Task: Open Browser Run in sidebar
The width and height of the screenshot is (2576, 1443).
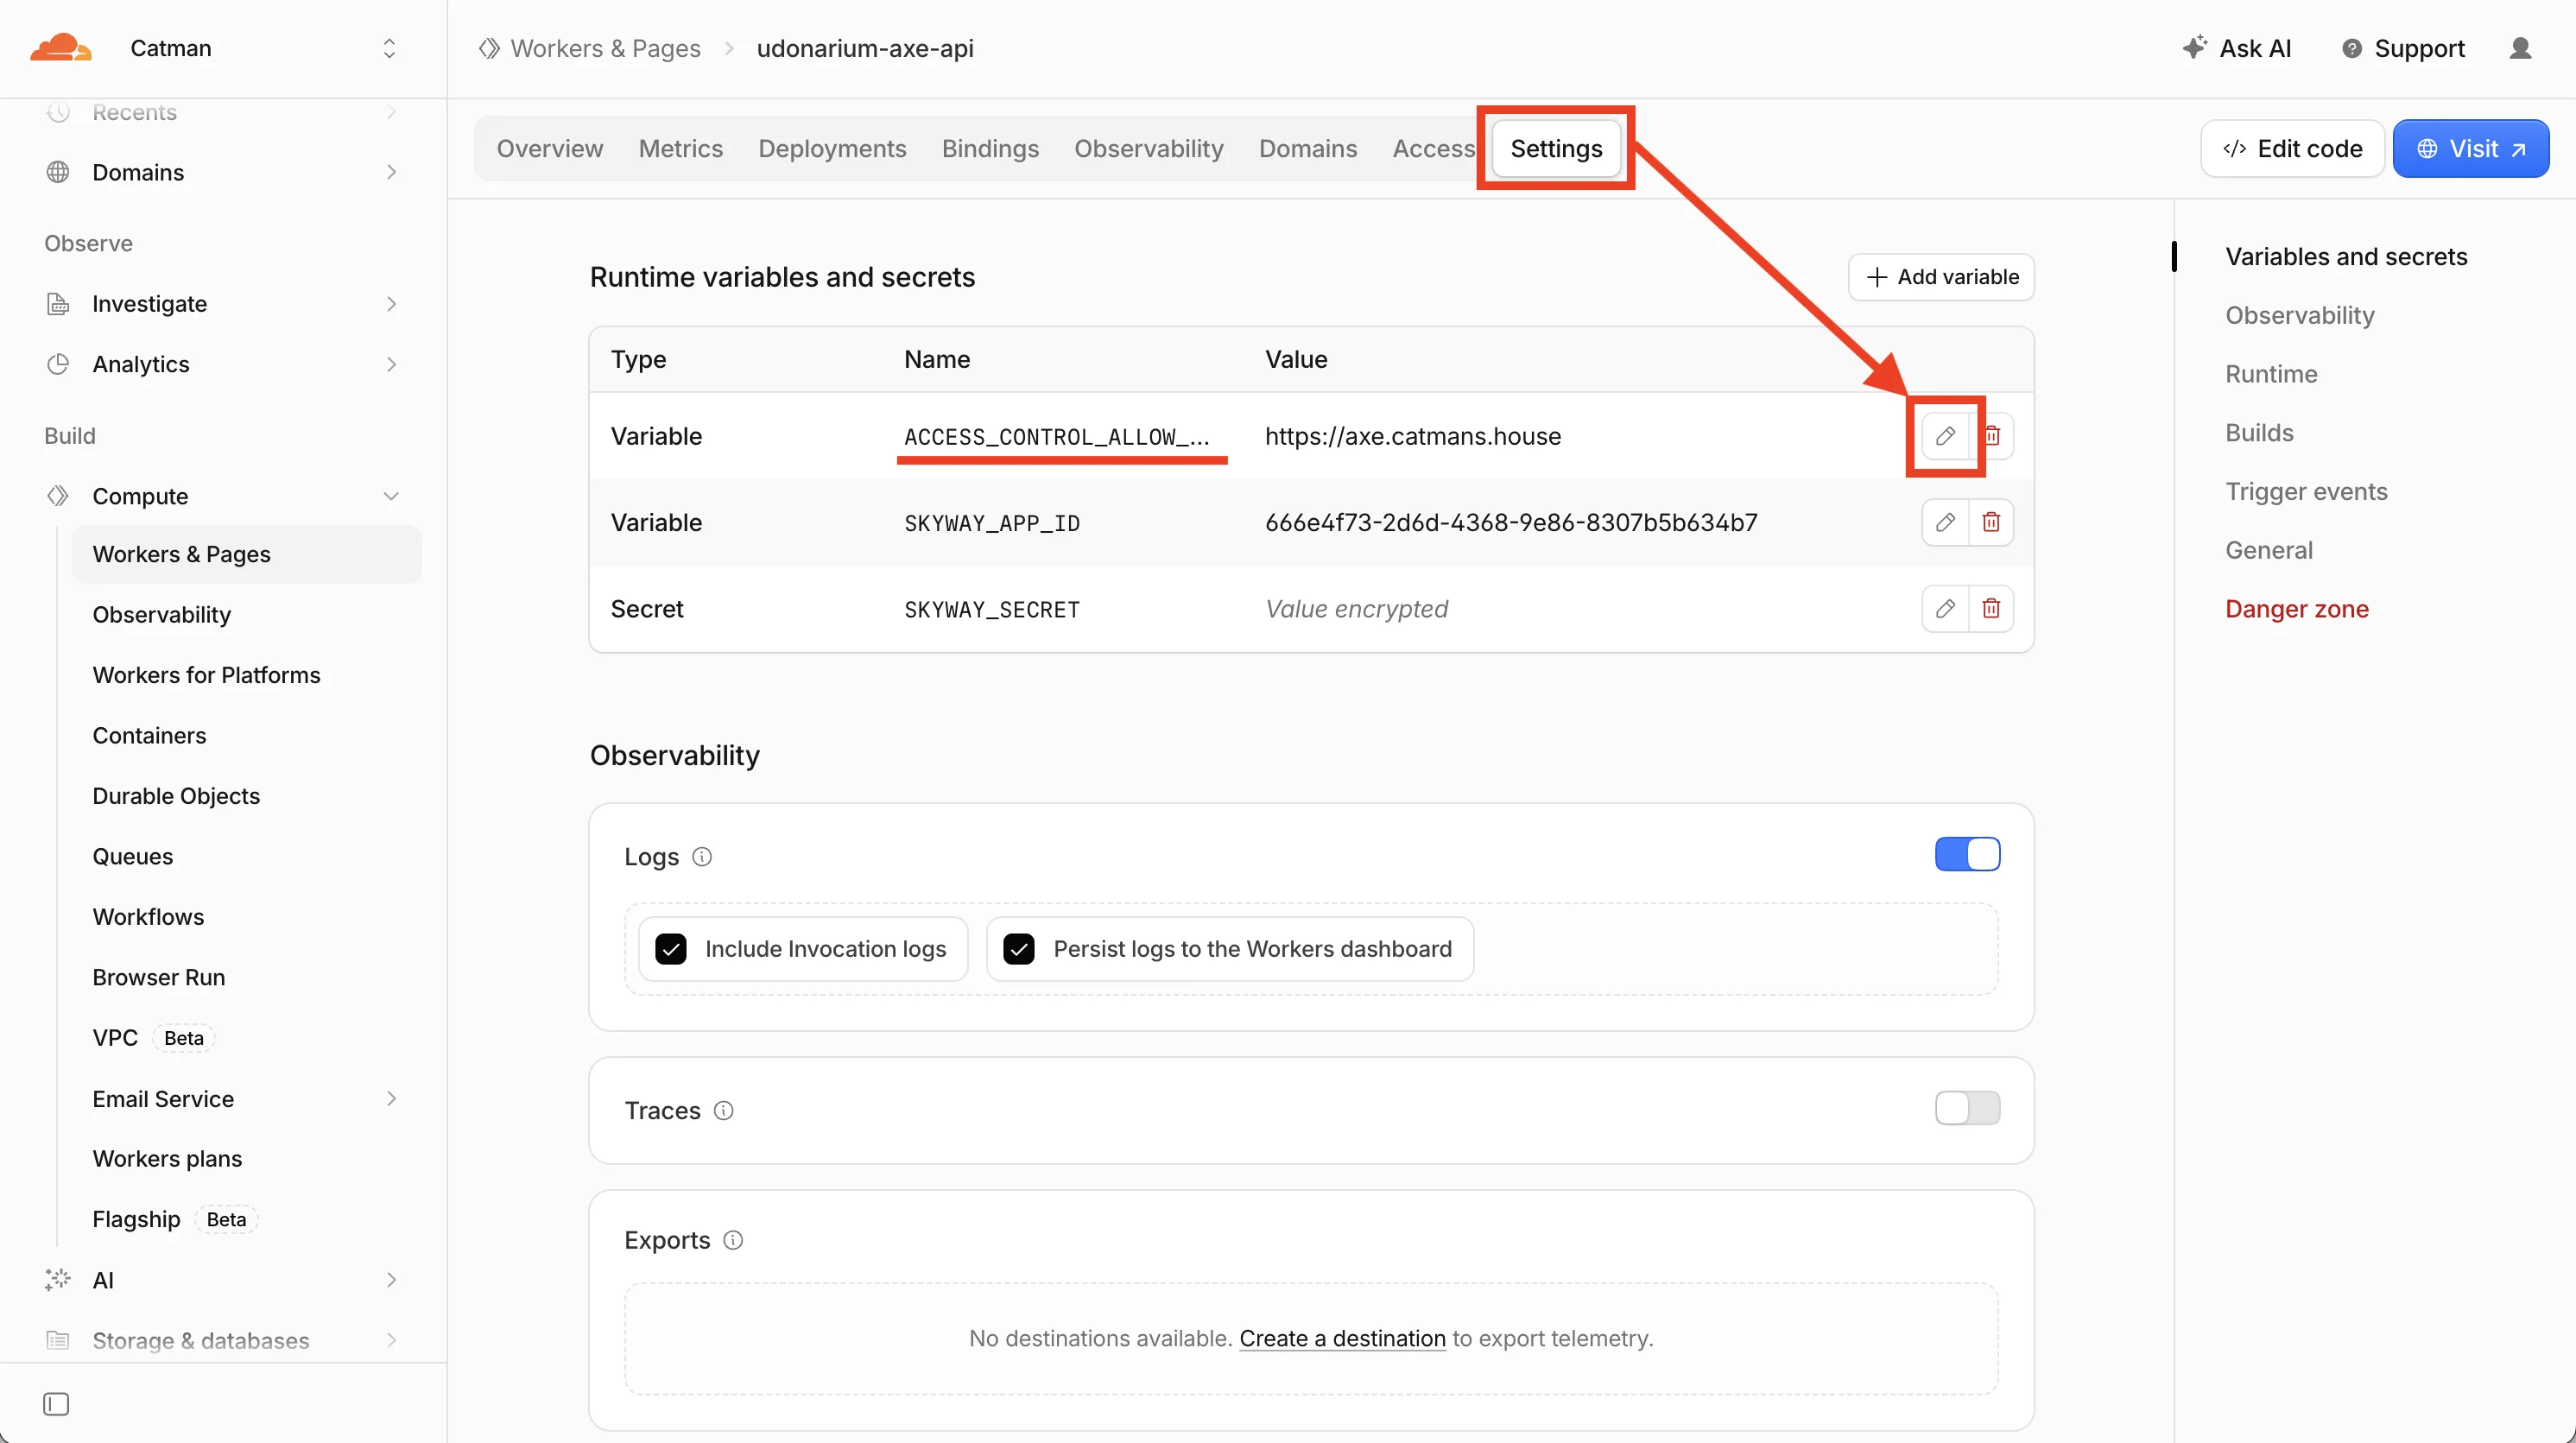Action: pos(159,977)
